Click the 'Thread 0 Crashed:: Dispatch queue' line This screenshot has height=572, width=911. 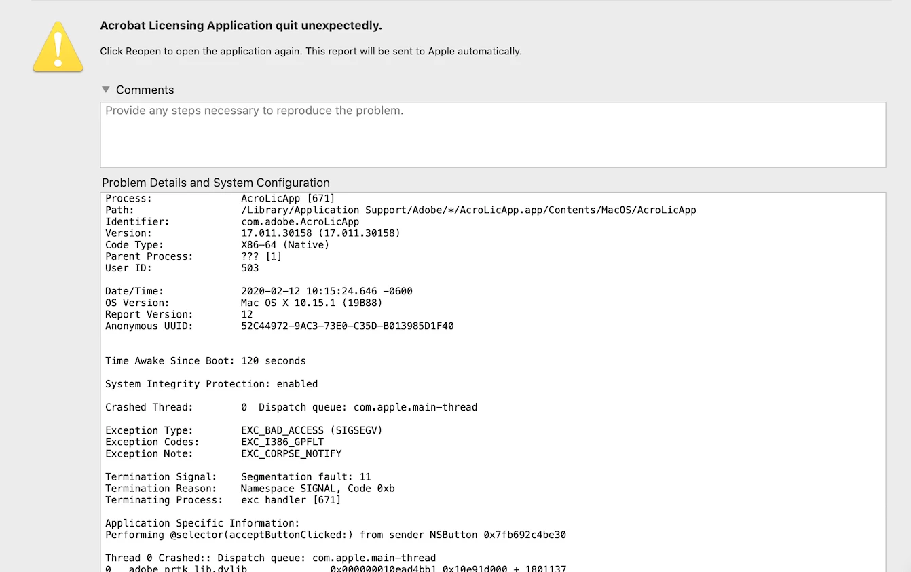tap(271, 558)
